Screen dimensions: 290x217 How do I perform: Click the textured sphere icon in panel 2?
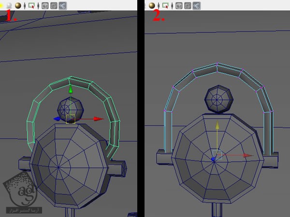point(152,6)
